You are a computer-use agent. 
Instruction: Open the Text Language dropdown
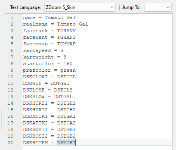pyautogui.click(x=80, y=7)
